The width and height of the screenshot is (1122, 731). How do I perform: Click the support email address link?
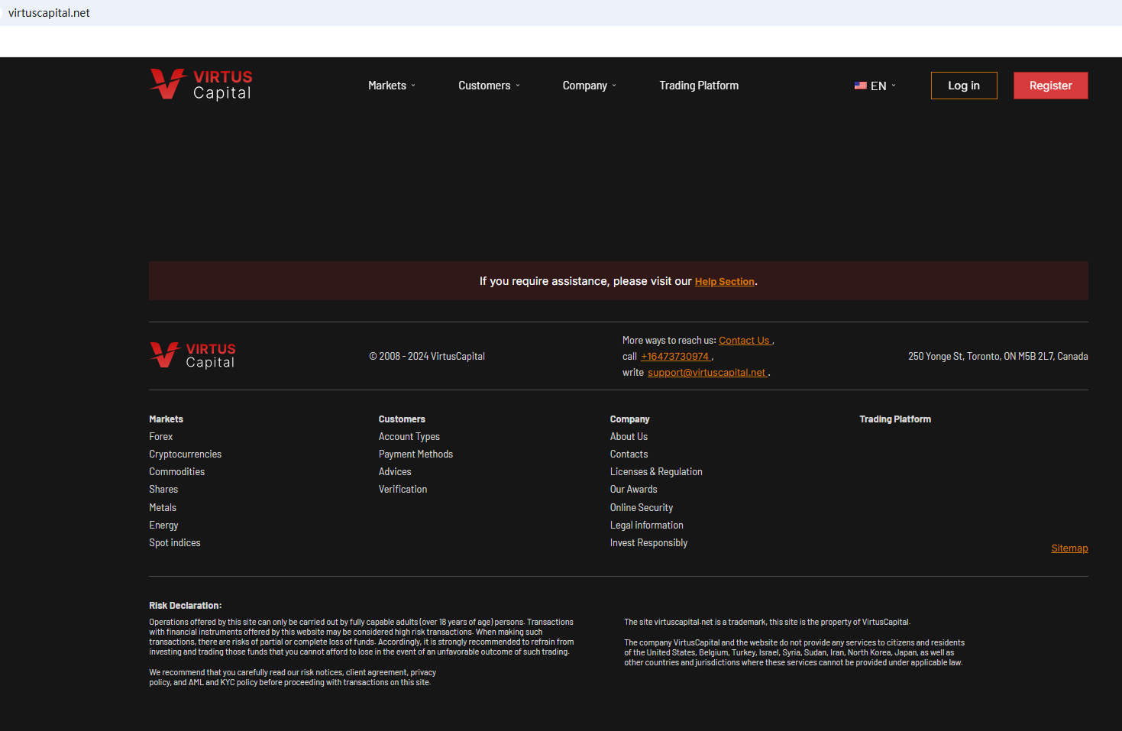707,373
